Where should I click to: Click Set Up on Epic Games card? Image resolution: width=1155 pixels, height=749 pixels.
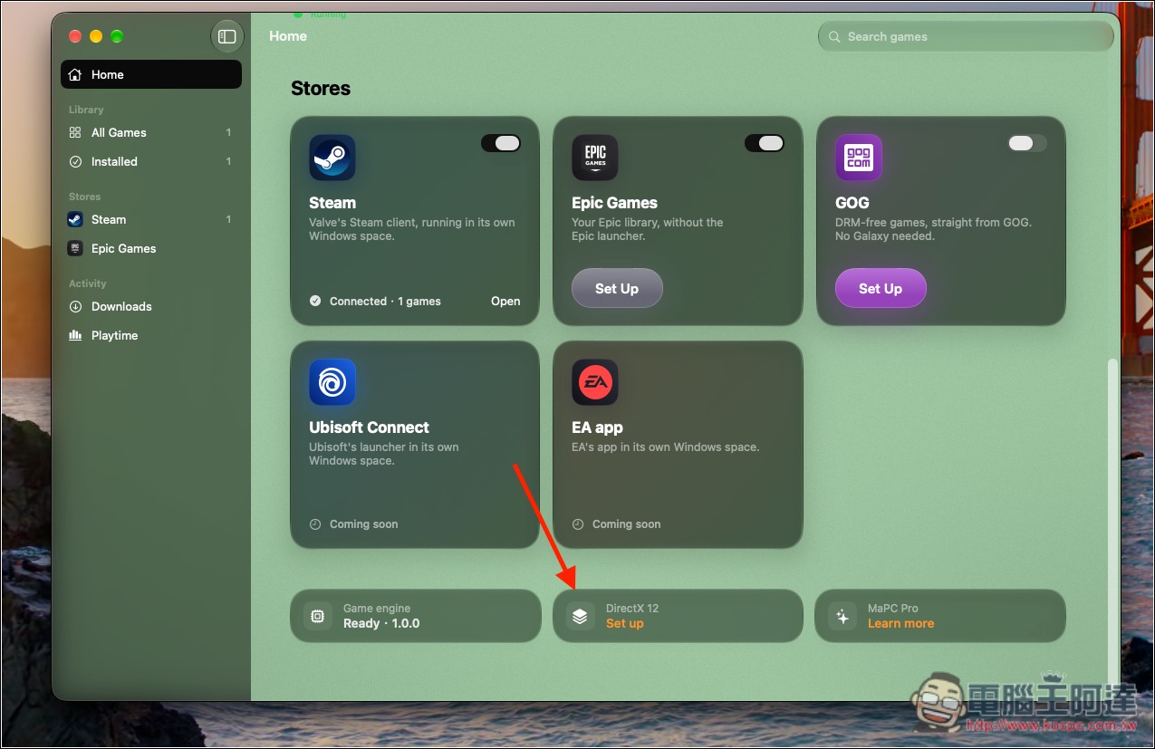(x=617, y=289)
